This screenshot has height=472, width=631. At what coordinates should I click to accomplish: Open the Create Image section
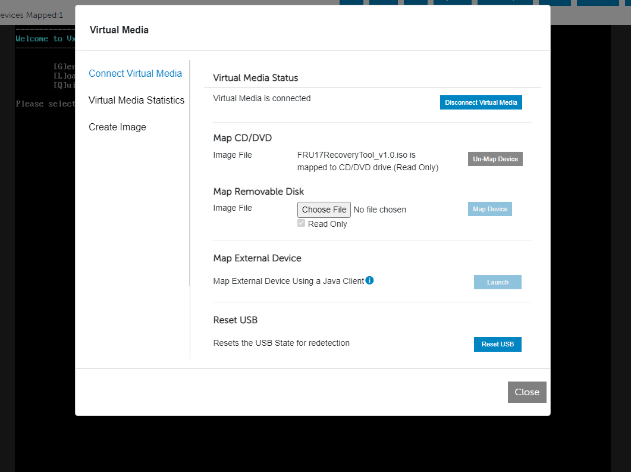click(117, 127)
